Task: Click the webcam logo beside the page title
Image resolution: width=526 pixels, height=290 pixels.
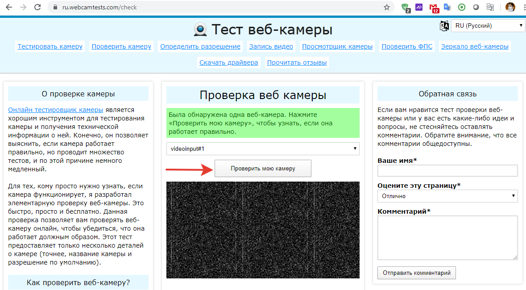Action: 200,29
